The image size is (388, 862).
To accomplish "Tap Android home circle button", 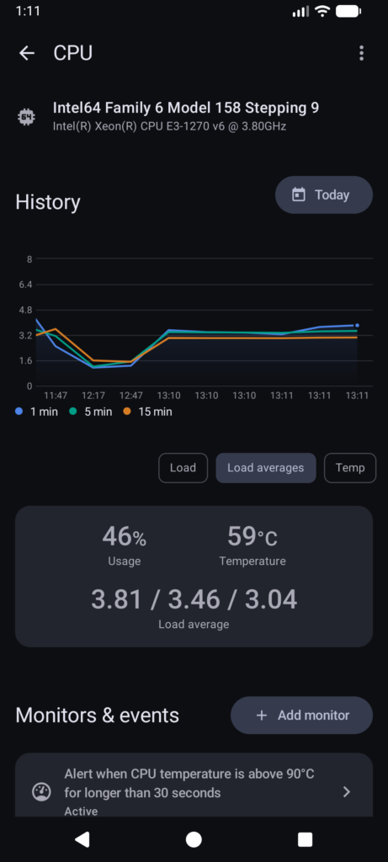I will point(194,839).
